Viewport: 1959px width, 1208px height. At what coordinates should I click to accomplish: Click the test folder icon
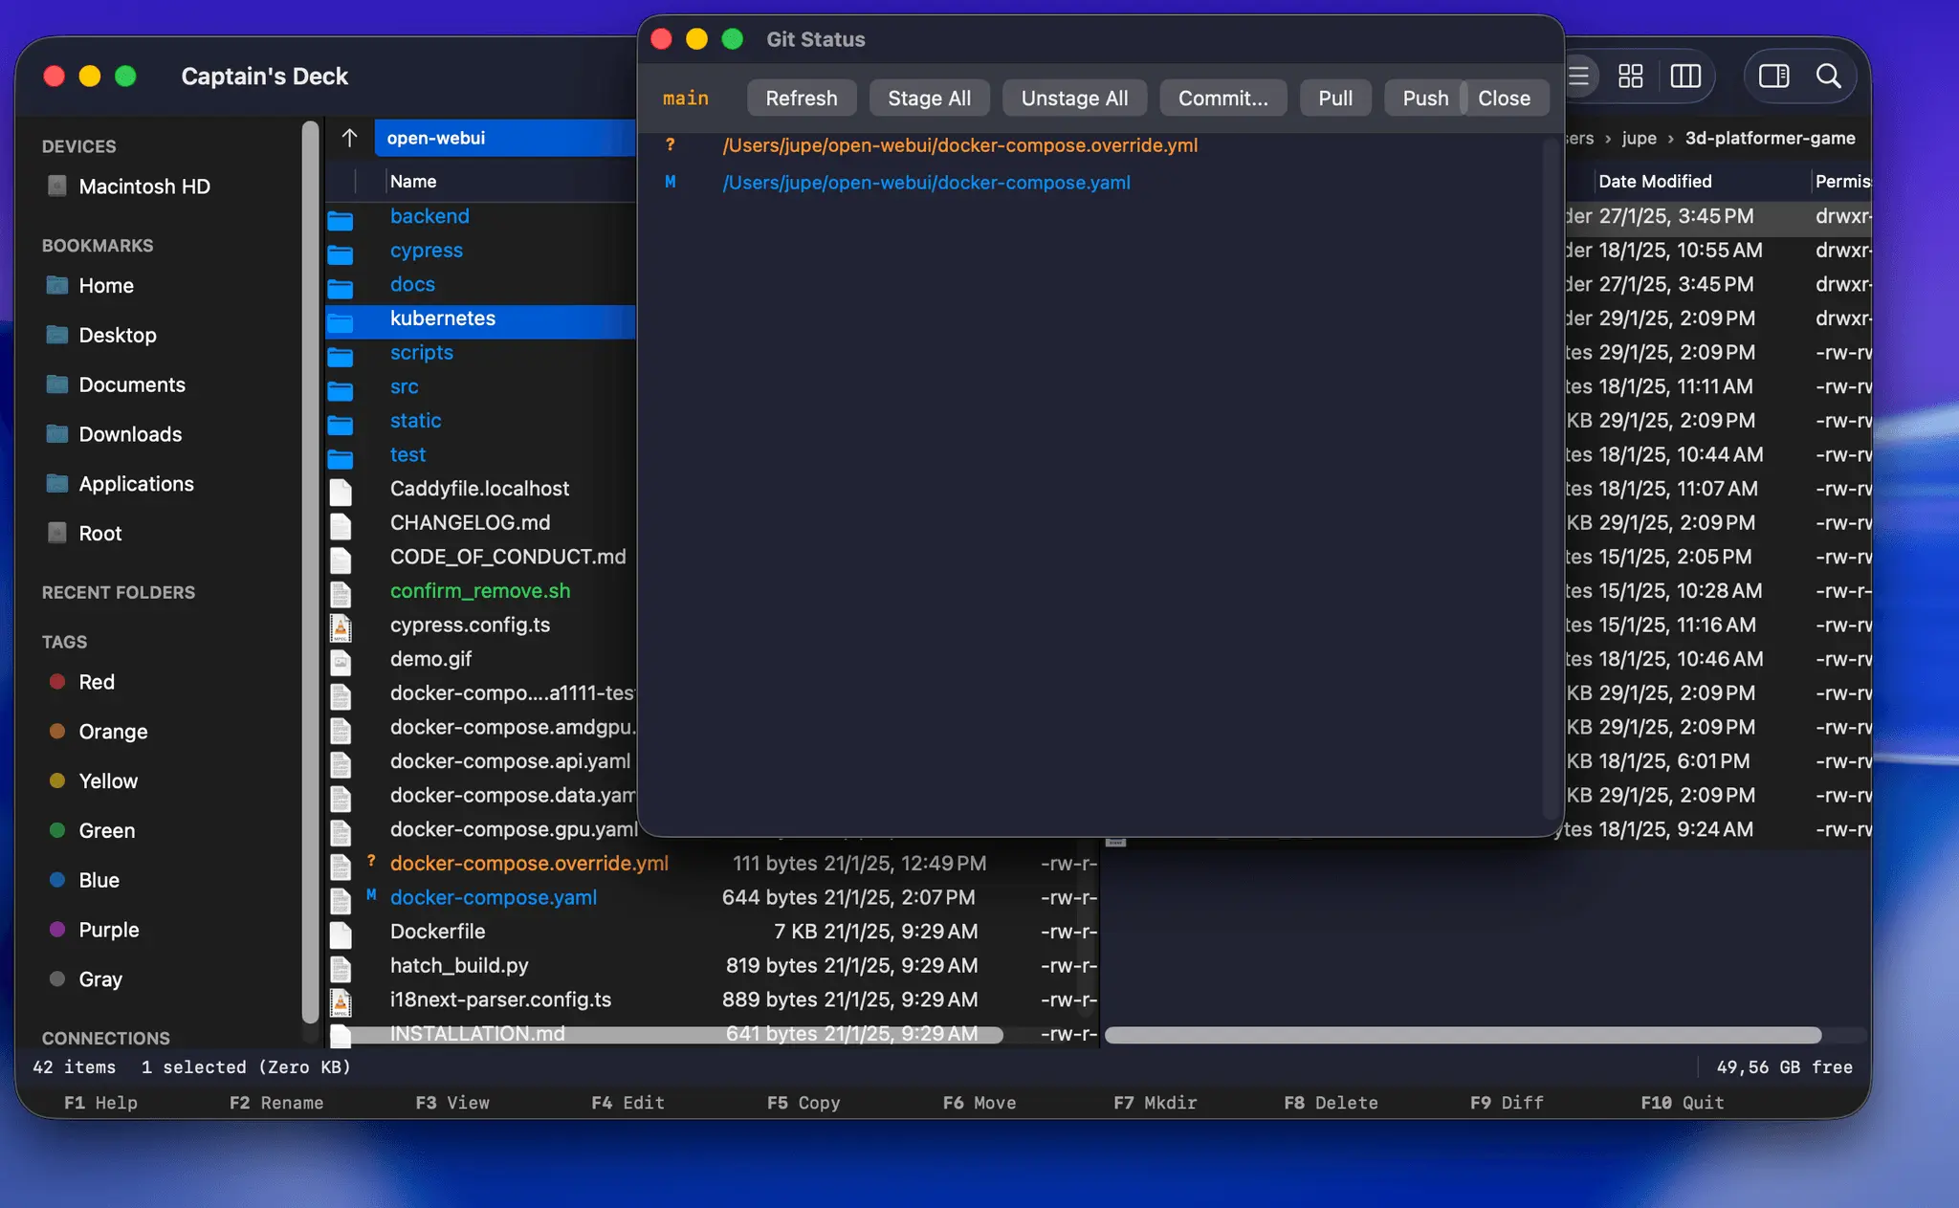[341, 458]
